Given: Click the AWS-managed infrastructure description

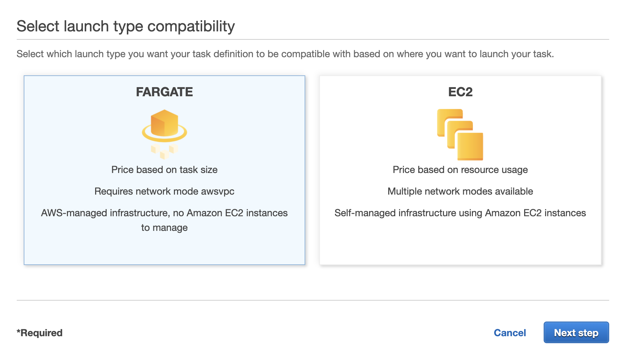Looking at the screenshot, I should coord(164,220).
